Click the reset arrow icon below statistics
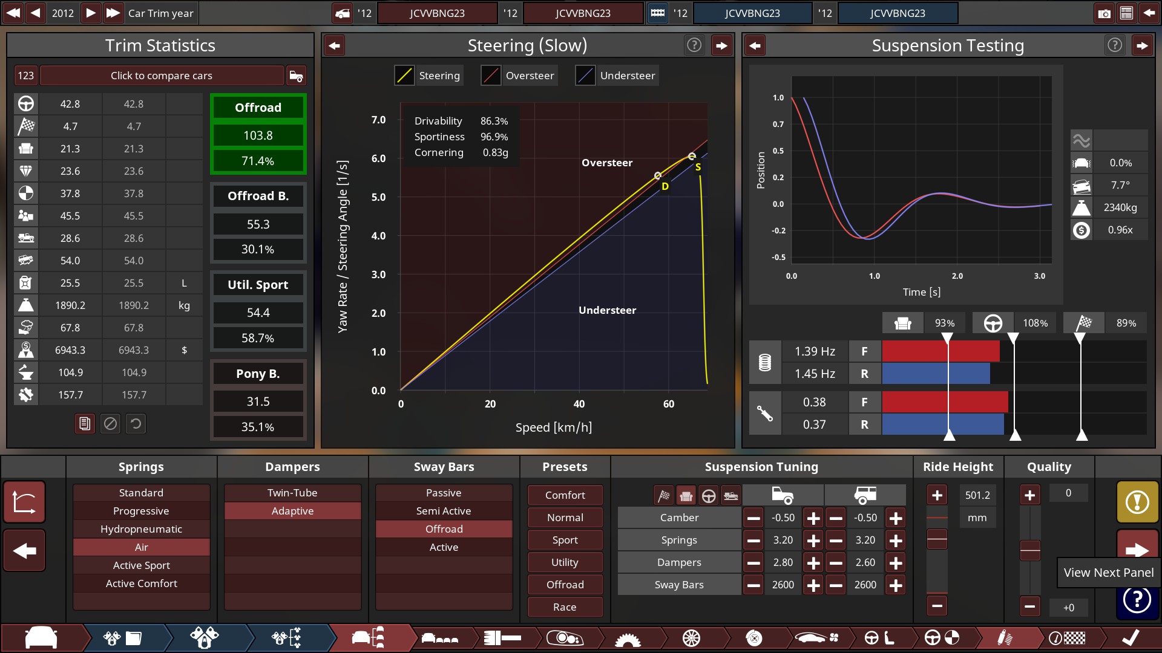The image size is (1162, 653). pyautogui.click(x=136, y=424)
